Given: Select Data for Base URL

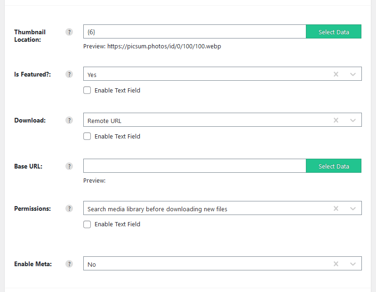Looking at the screenshot, I should click(x=334, y=166).
